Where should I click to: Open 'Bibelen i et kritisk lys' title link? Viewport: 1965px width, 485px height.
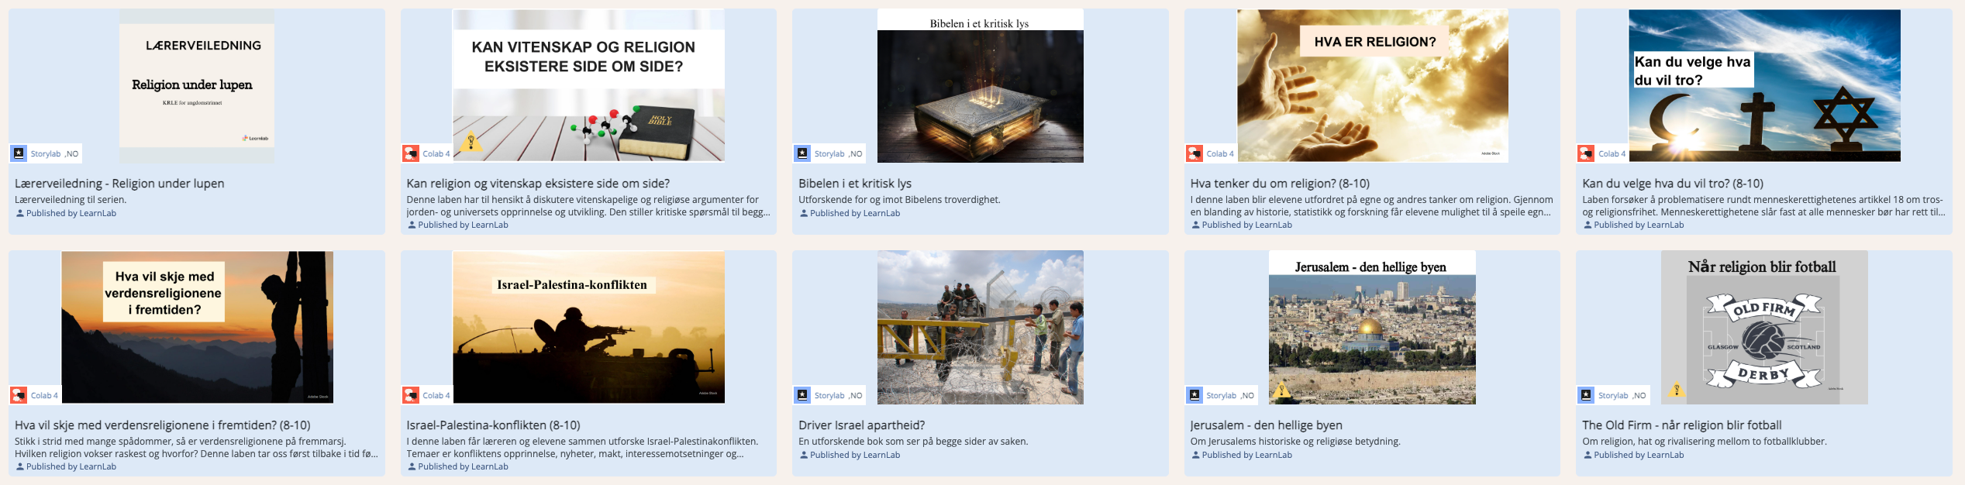(854, 184)
